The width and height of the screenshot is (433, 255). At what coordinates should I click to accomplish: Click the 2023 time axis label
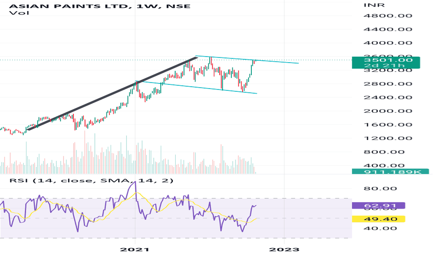[284, 249]
